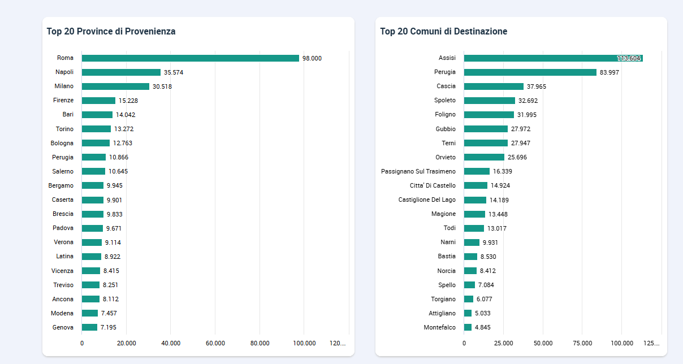Screen dimensions: 683x364
Task: Select the Todi bar showing 13.017
Action: point(474,228)
